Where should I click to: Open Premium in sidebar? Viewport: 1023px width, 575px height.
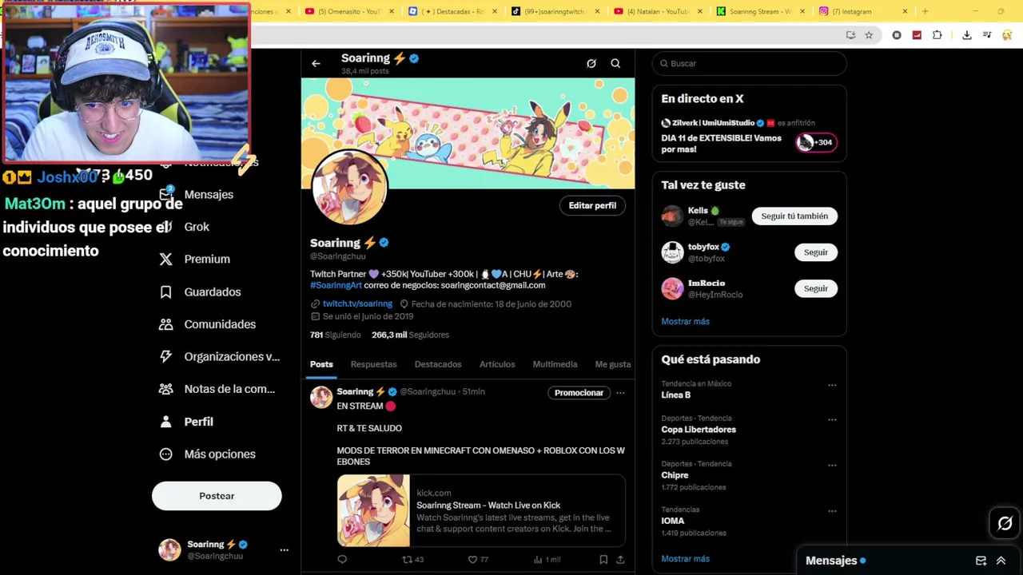(x=194, y=259)
